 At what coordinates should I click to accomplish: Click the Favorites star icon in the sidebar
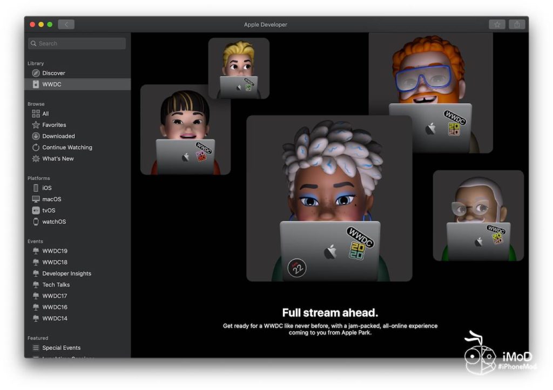[36, 125]
